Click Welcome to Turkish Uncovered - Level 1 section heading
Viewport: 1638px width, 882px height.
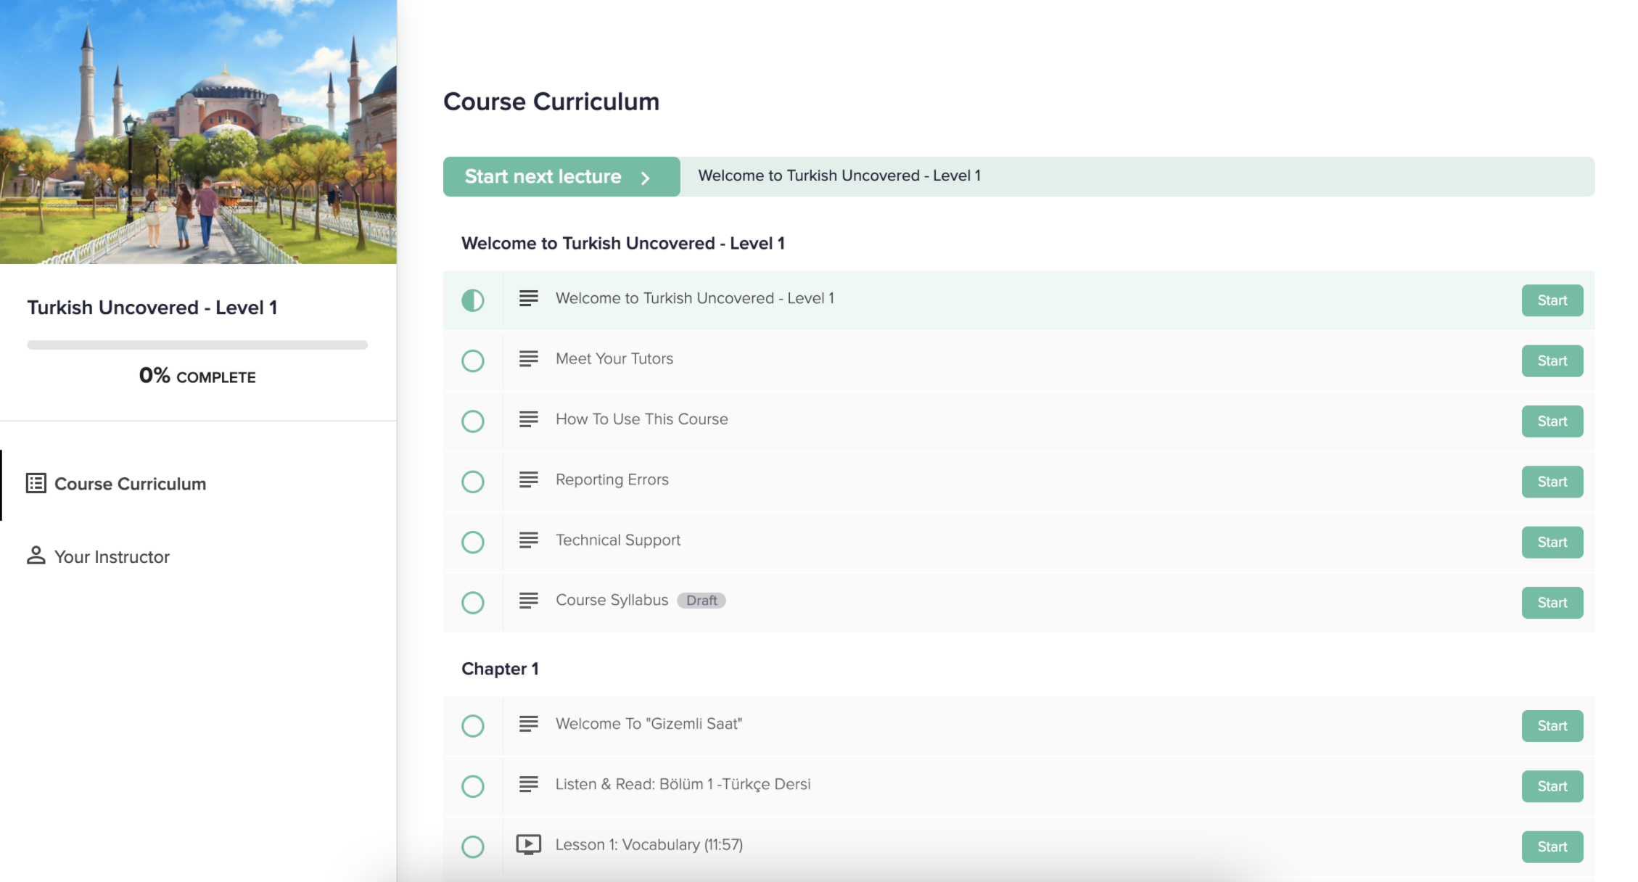[623, 243]
